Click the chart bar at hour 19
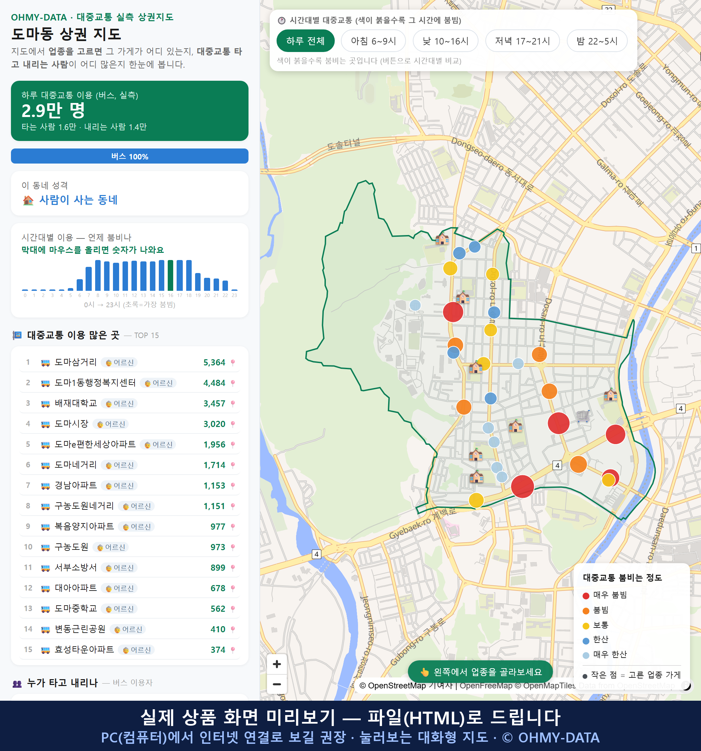701x751 pixels. (197, 282)
